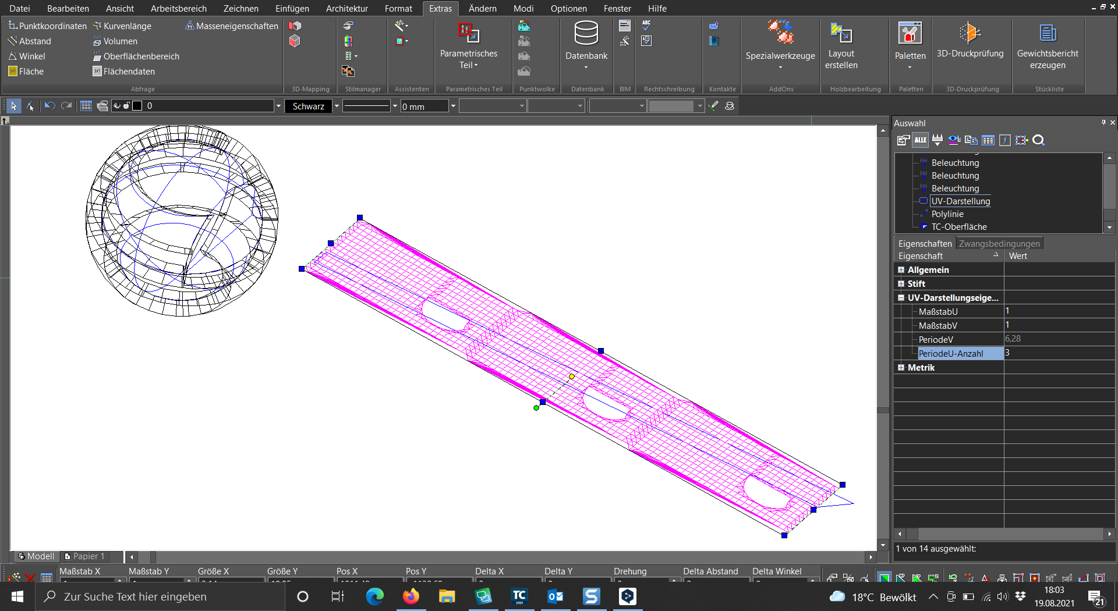Open the Oberflächenbereich tool
1118x611 pixels.
(x=136, y=56)
